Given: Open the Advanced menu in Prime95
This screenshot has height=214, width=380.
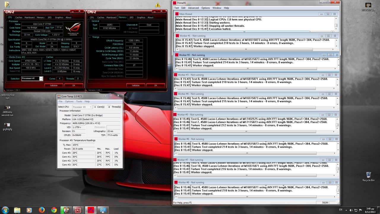Looking at the screenshot, I should pyautogui.click(x=193, y=8).
